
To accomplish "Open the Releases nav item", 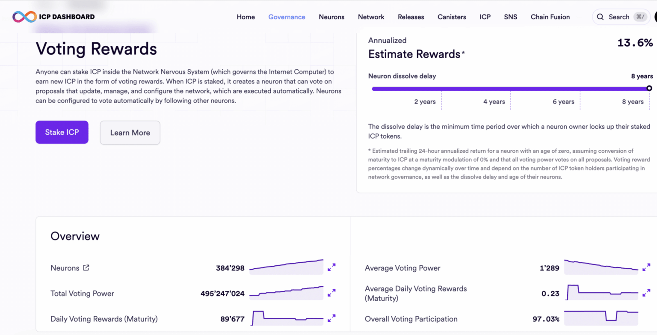I will click(411, 17).
